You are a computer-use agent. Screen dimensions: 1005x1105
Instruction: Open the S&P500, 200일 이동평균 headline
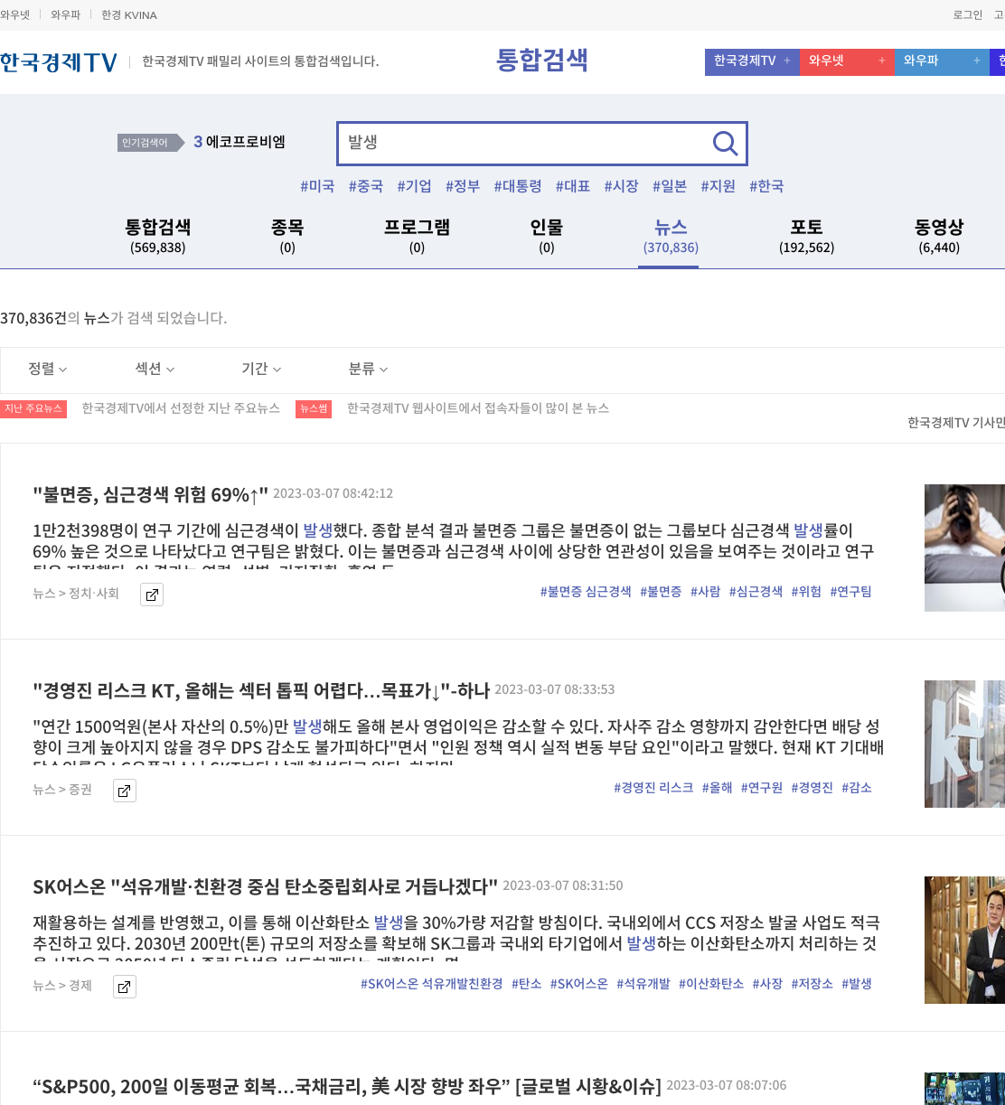347,1085
